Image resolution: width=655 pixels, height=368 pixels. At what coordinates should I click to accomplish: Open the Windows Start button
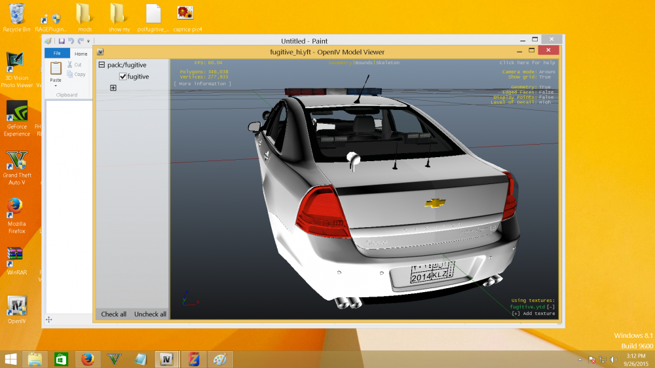[x=10, y=359]
